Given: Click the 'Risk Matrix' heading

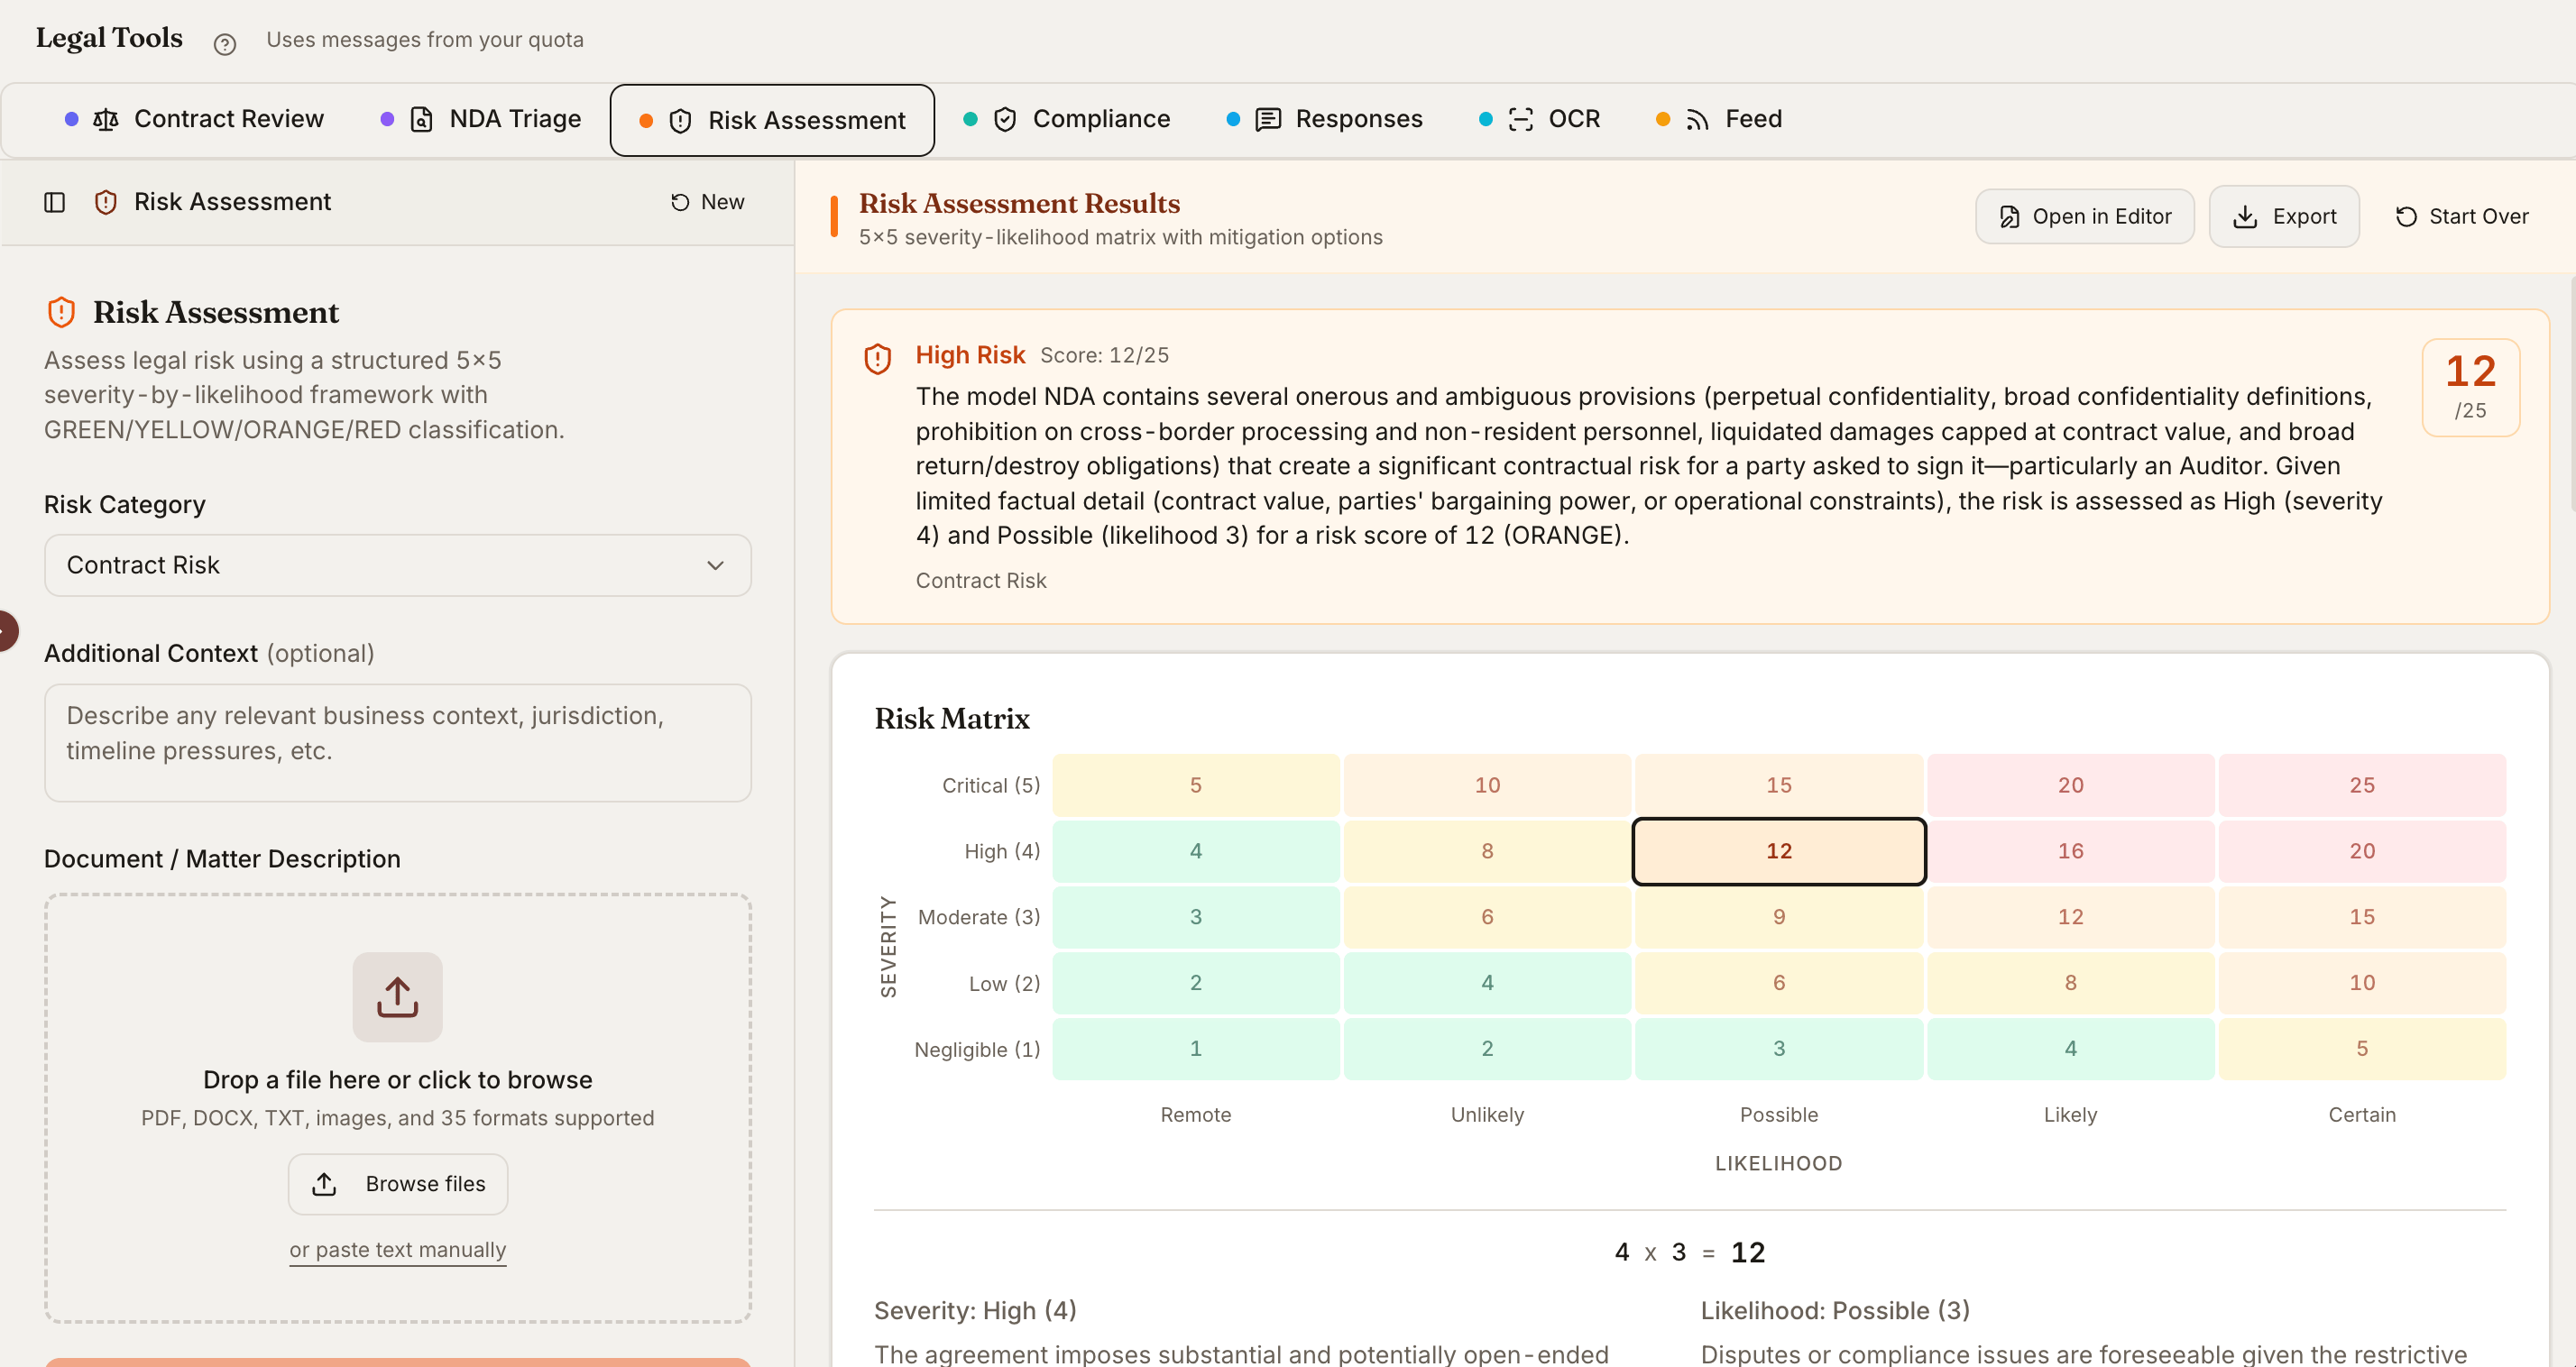Looking at the screenshot, I should pyautogui.click(x=951, y=719).
